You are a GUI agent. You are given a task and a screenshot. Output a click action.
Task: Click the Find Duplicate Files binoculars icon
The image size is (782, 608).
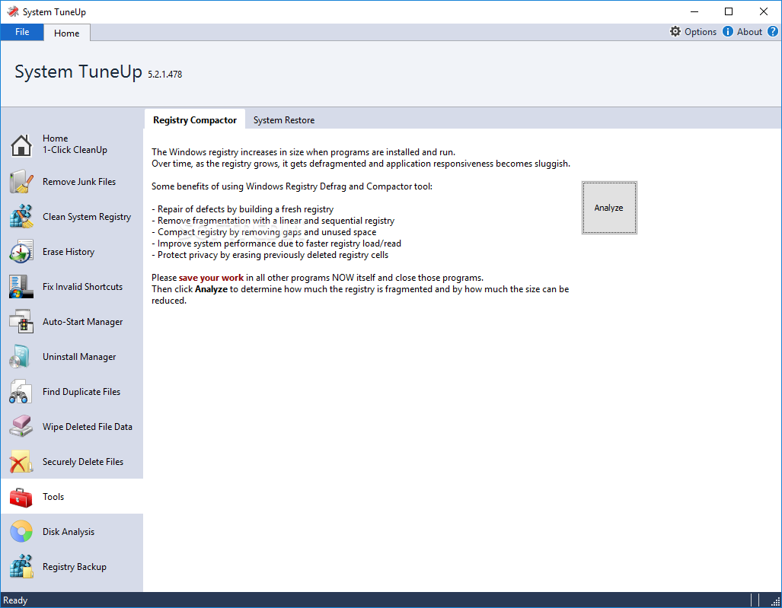pyautogui.click(x=21, y=392)
